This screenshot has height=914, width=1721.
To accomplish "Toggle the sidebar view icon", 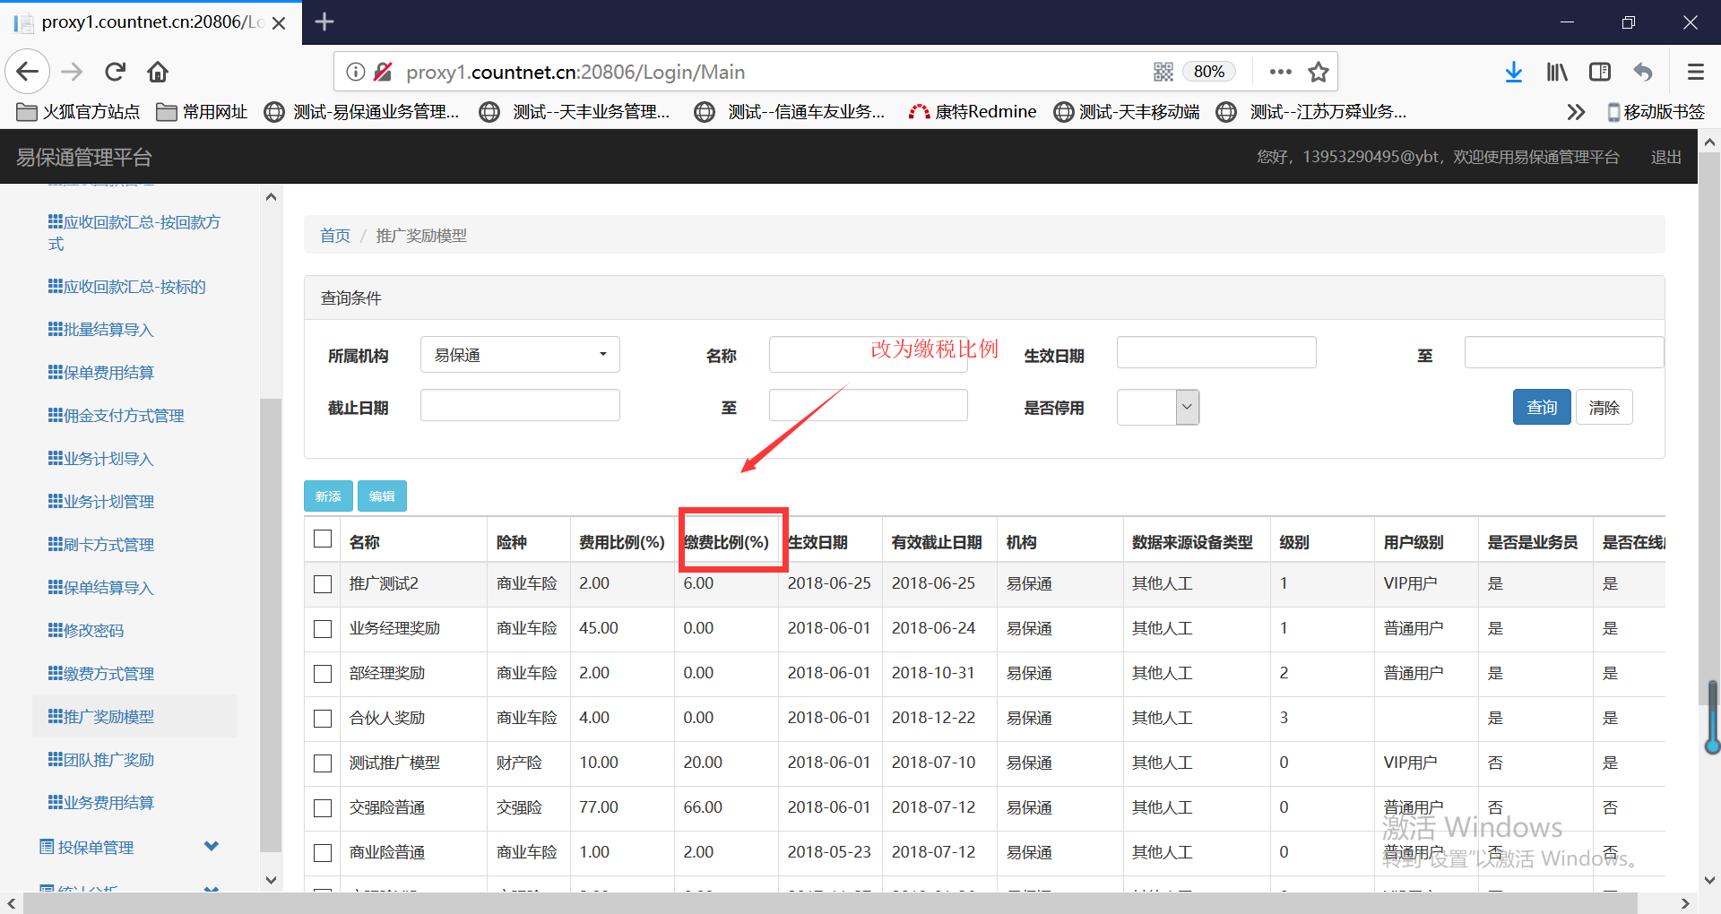I will pos(1600,72).
